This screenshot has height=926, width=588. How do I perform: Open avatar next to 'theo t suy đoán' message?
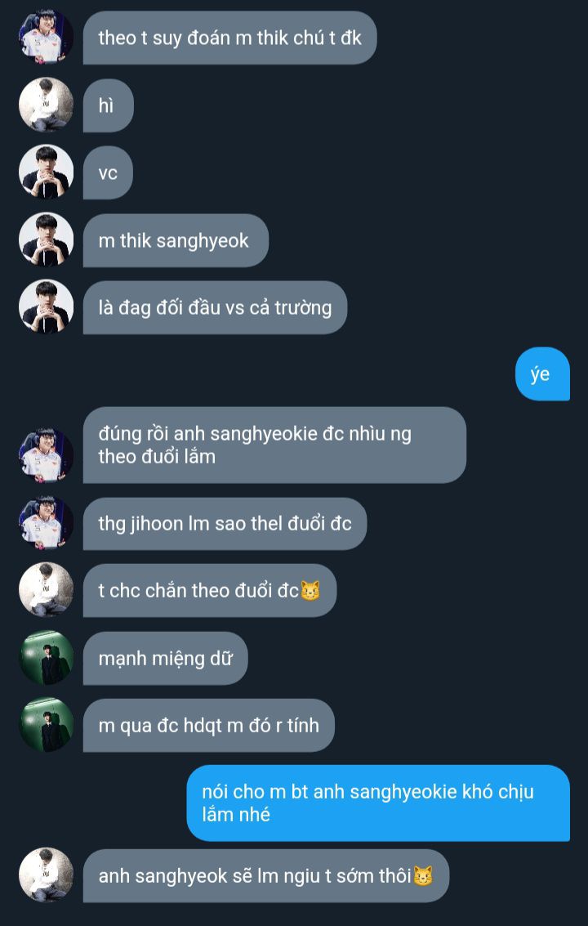(46, 38)
